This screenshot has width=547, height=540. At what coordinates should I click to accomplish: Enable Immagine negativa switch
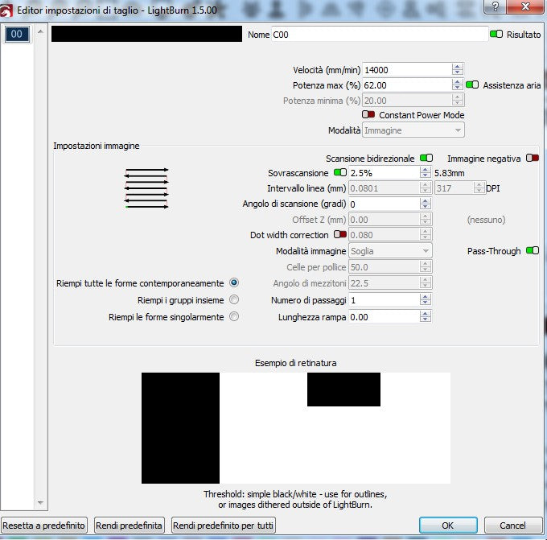532,159
